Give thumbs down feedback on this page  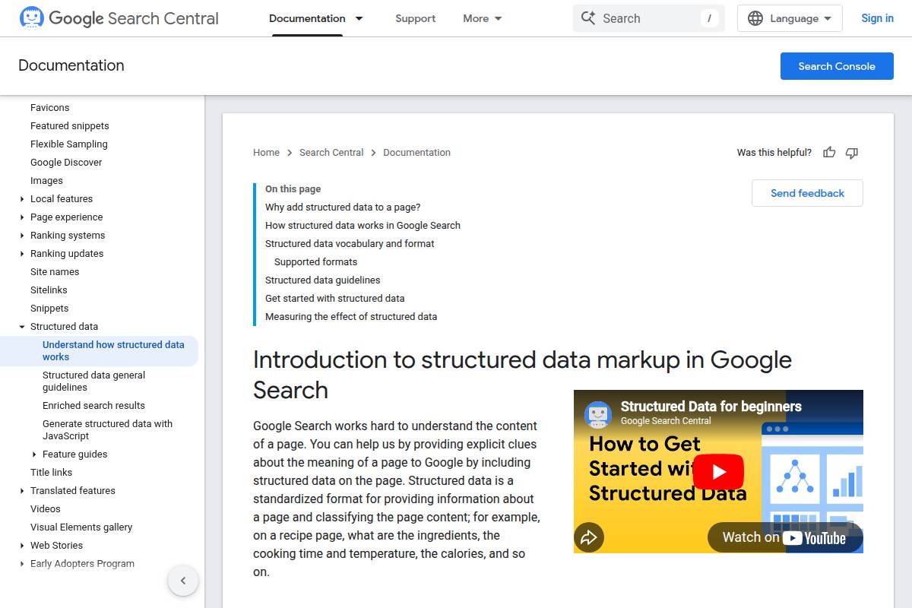coord(852,153)
